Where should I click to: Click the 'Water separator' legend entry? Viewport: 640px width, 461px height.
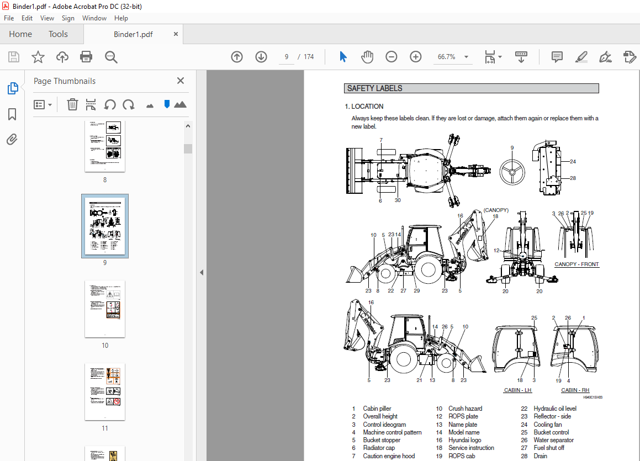pyautogui.click(x=553, y=440)
